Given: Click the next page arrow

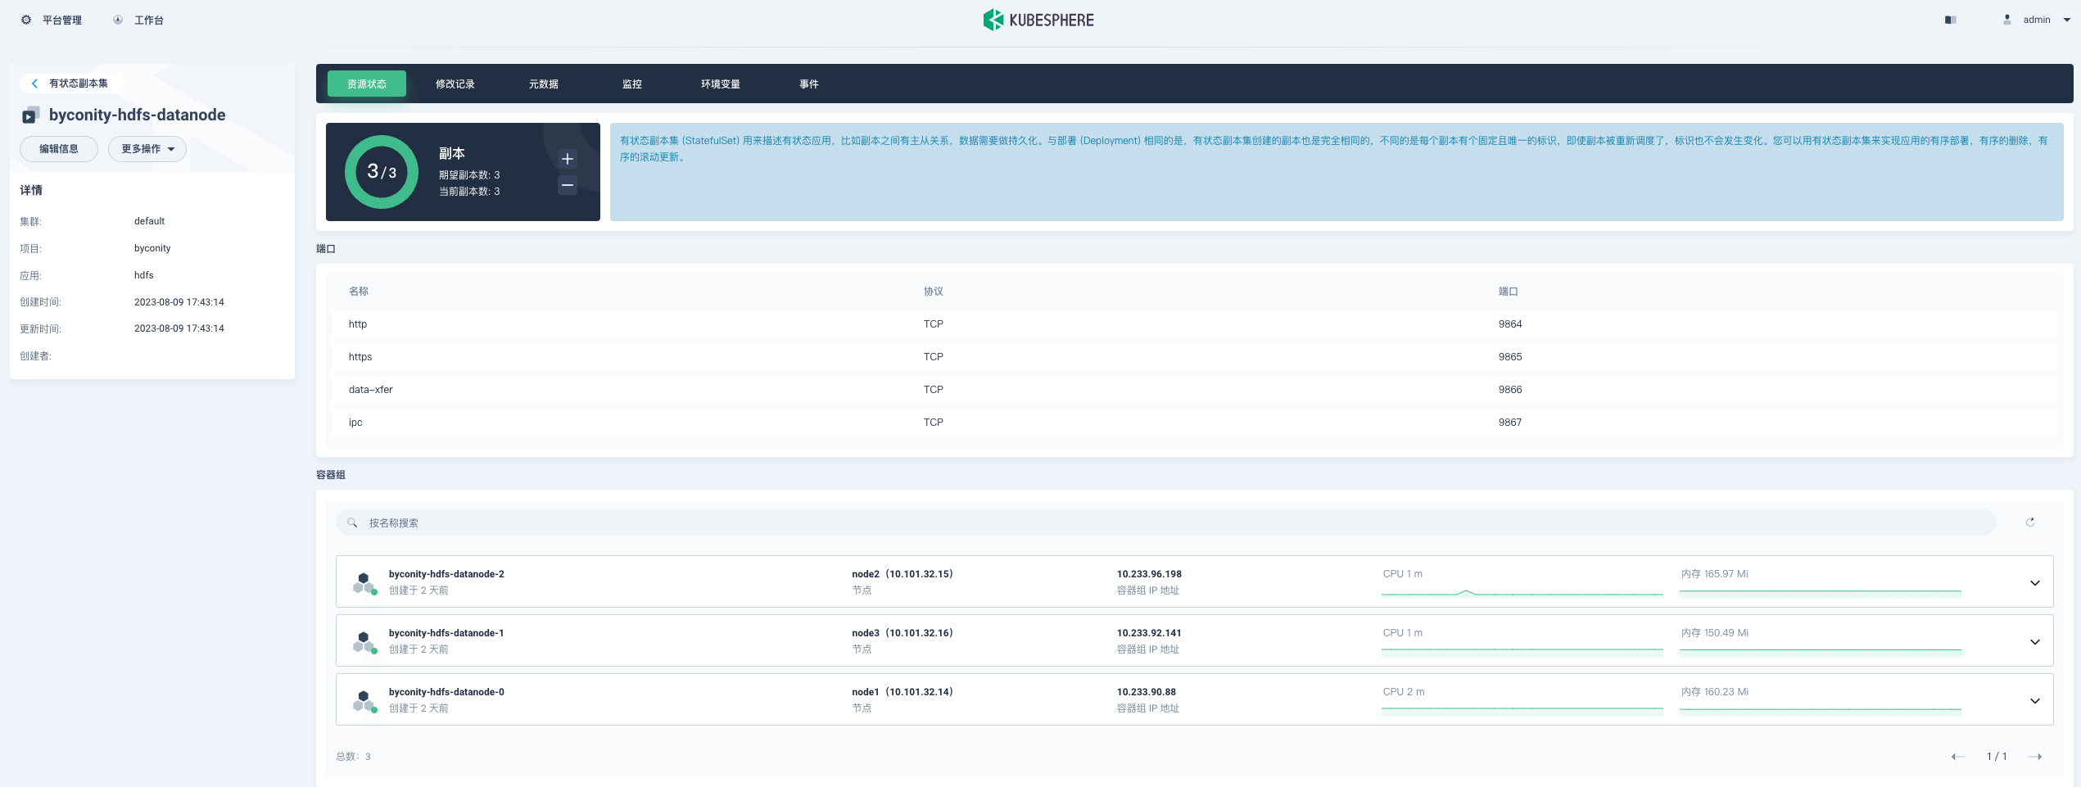Looking at the screenshot, I should pos(2034,757).
